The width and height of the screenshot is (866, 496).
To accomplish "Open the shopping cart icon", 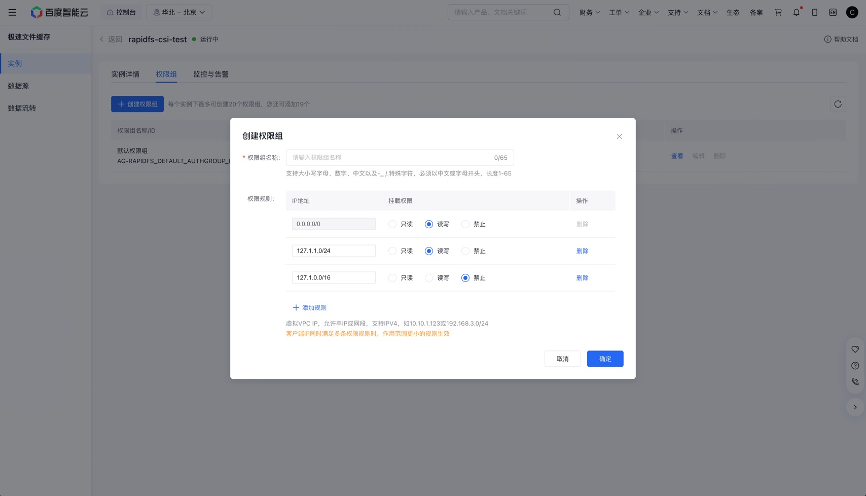I will coord(778,12).
